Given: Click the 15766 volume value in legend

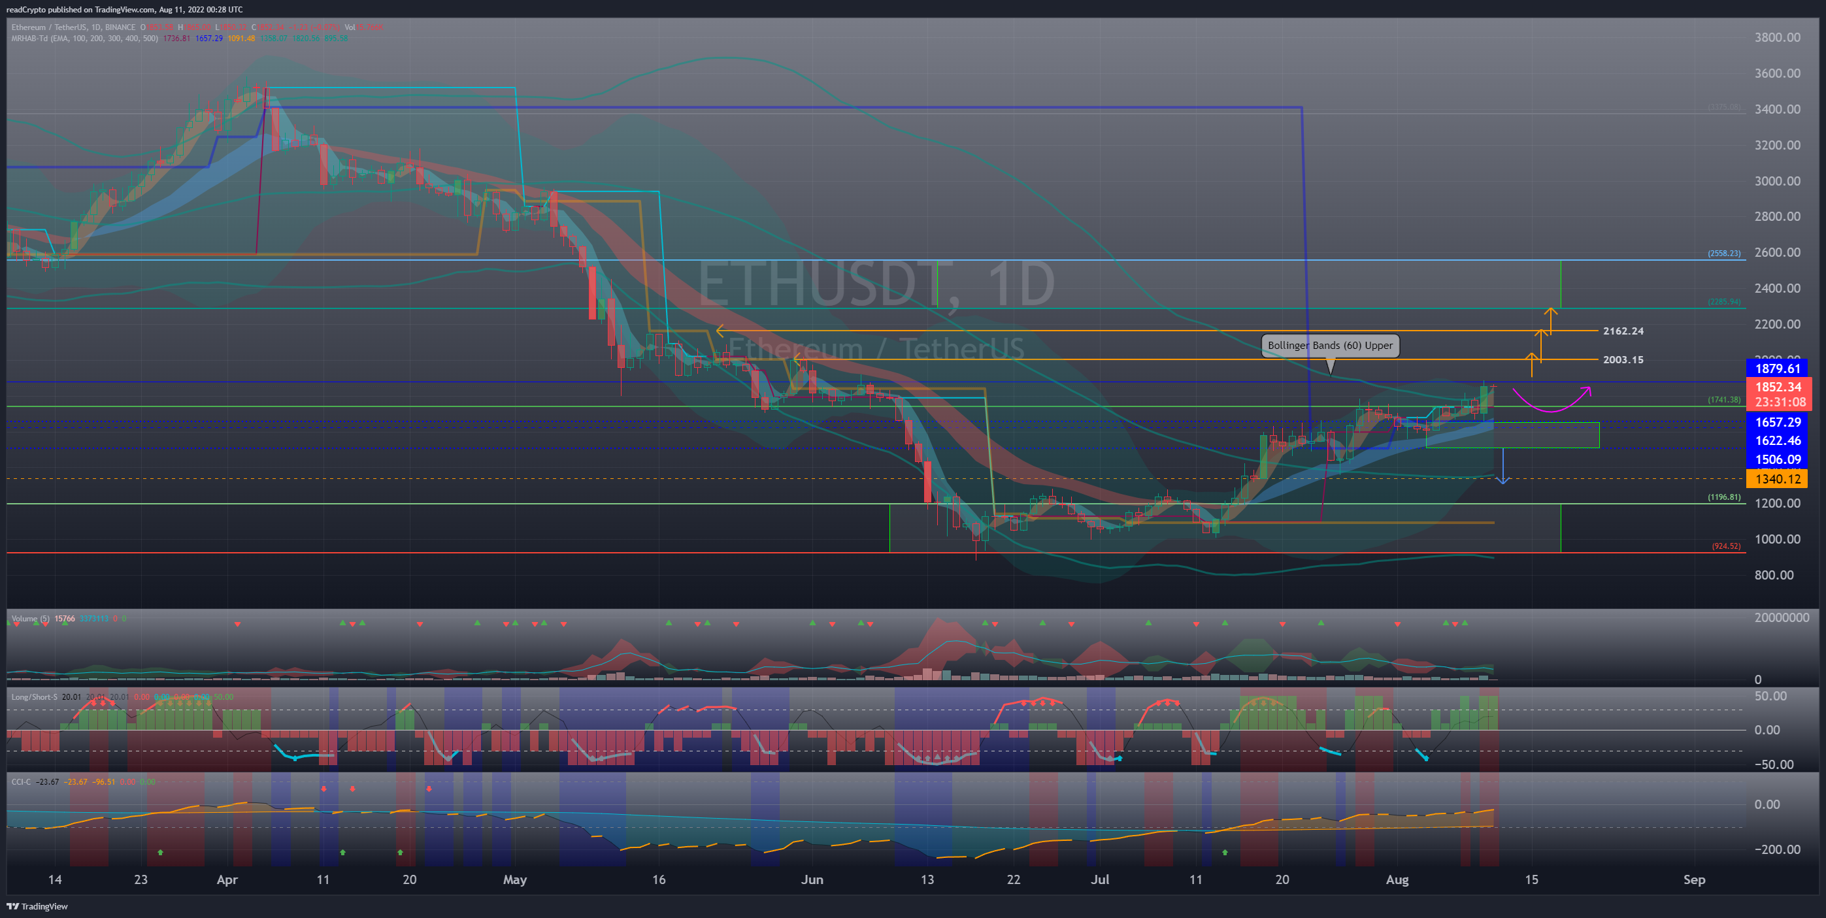Looking at the screenshot, I should click(65, 619).
